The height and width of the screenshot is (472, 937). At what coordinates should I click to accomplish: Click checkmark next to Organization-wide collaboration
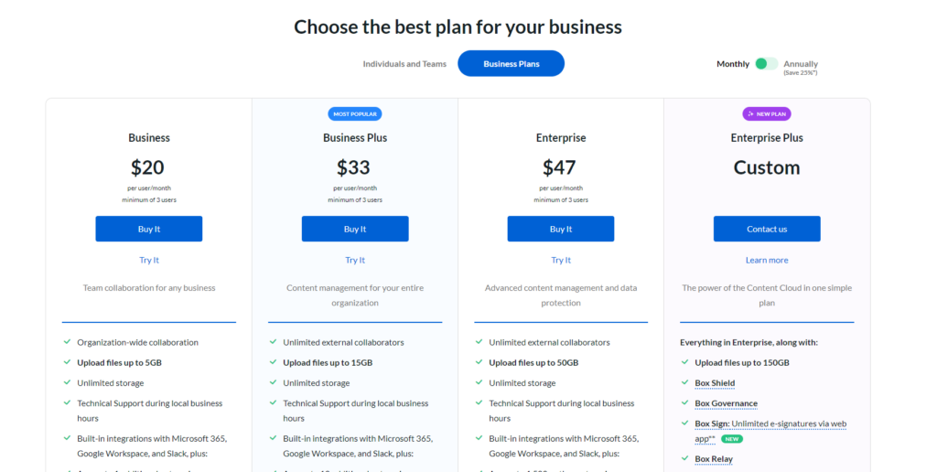67,342
